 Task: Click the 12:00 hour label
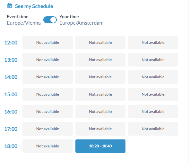(11, 43)
